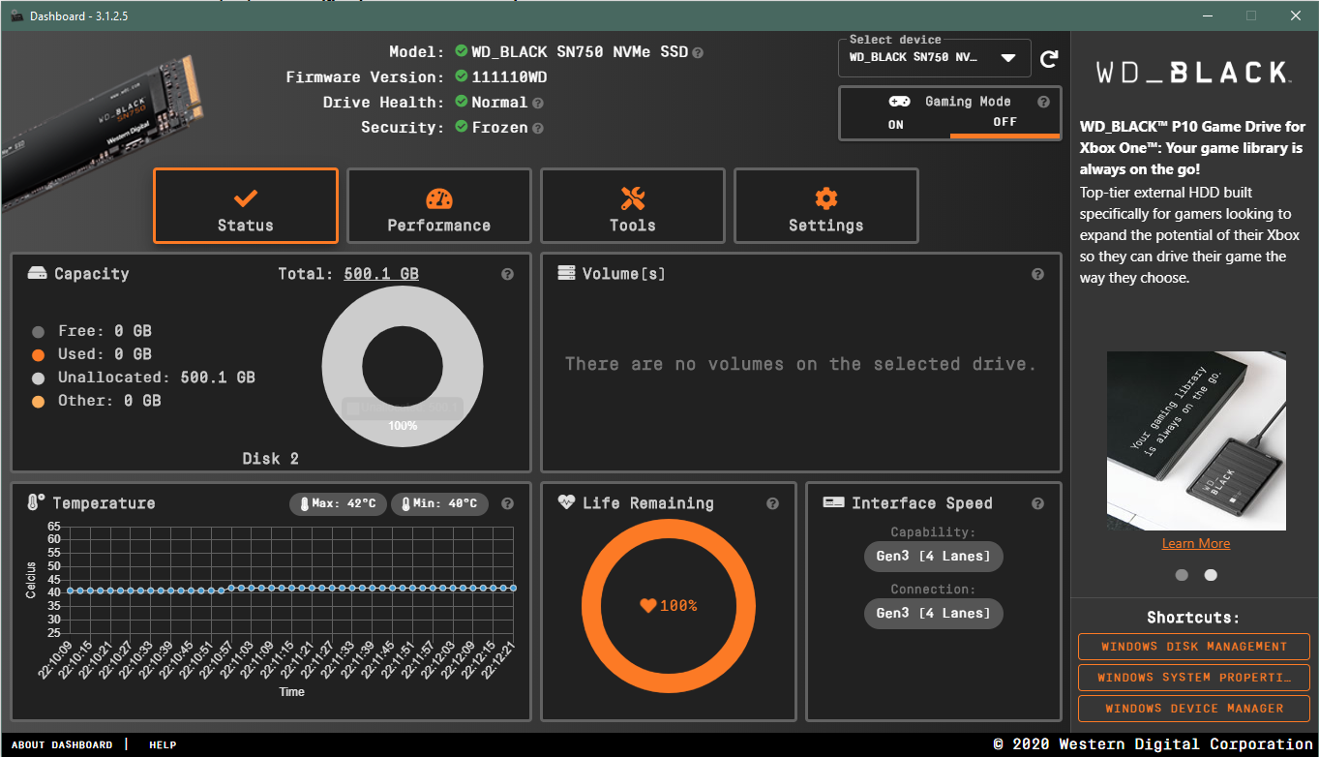1319x757 pixels.
Task: Open Temperature panel help icon
Action: 507,504
